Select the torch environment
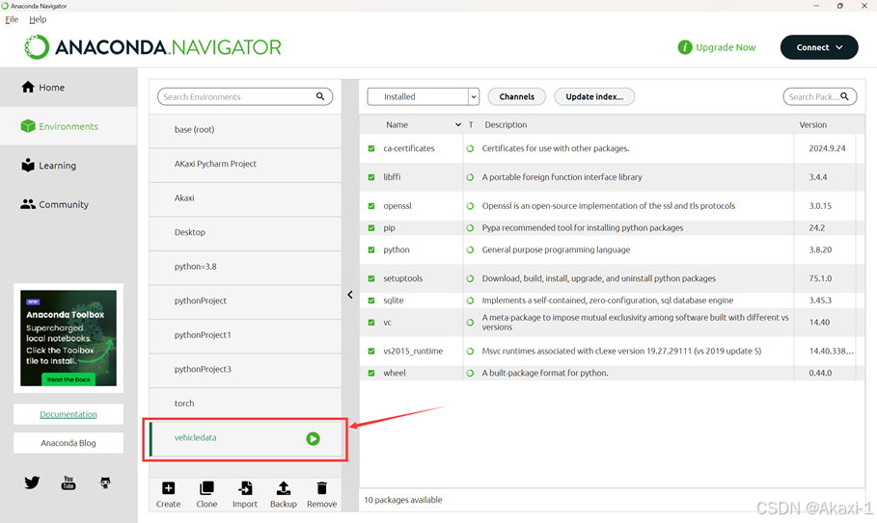The image size is (877, 523). coord(245,404)
